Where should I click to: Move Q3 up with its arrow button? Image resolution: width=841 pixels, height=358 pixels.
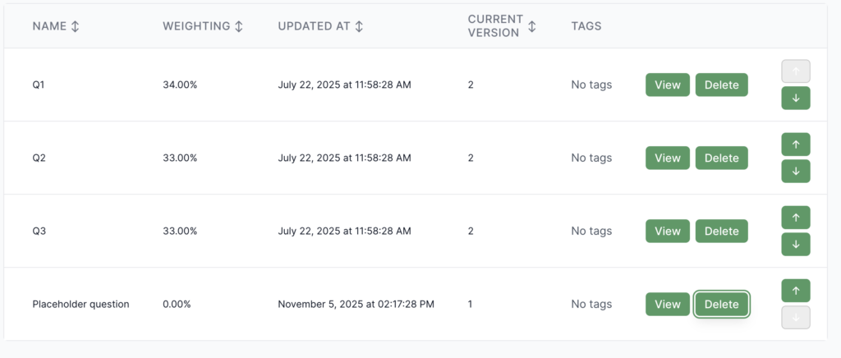click(796, 218)
